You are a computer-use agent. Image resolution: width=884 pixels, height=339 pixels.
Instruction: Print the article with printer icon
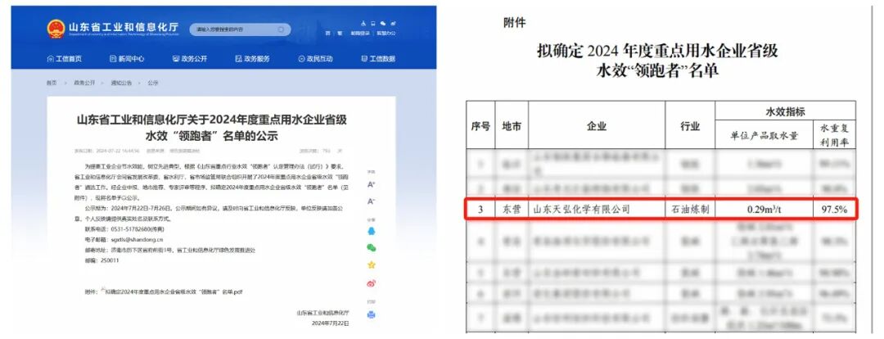click(371, 314)
